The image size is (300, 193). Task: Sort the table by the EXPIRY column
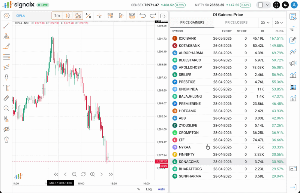(x=227, y=31)
